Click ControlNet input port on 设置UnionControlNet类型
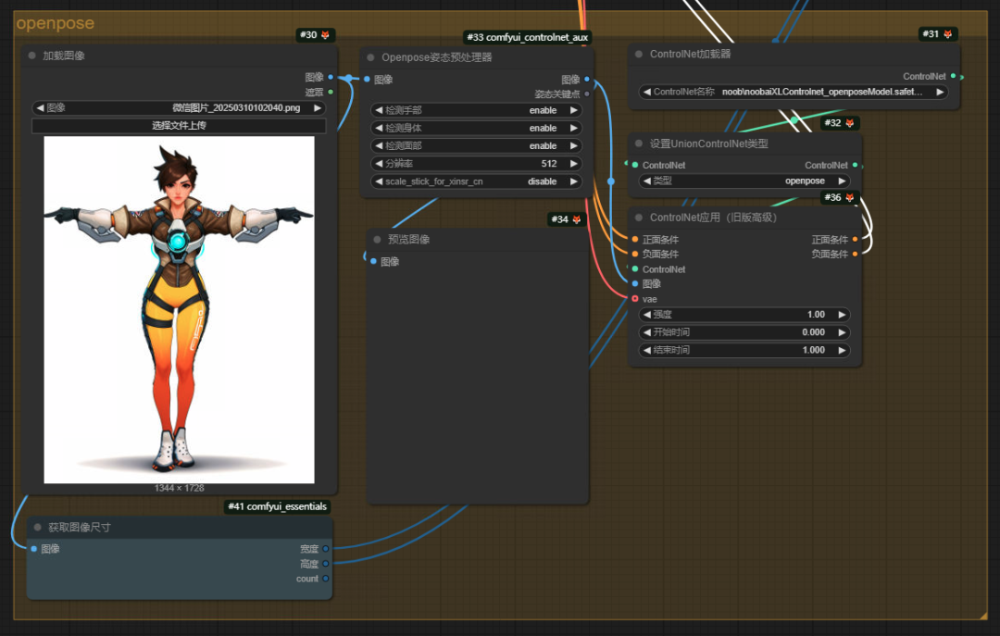The image size is (1000, 636). [x=635, y=165]
